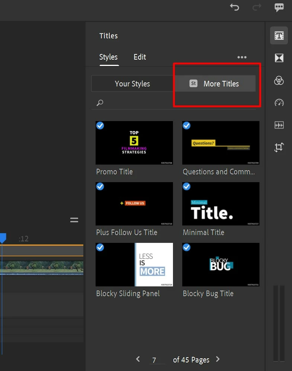Click the Blocky Sliding Panel label
This screenshot has width=292, height=371.
point(128,294)
